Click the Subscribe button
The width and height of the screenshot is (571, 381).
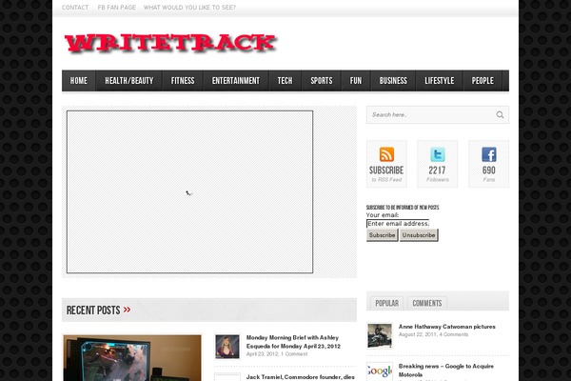tap(382, 235)
